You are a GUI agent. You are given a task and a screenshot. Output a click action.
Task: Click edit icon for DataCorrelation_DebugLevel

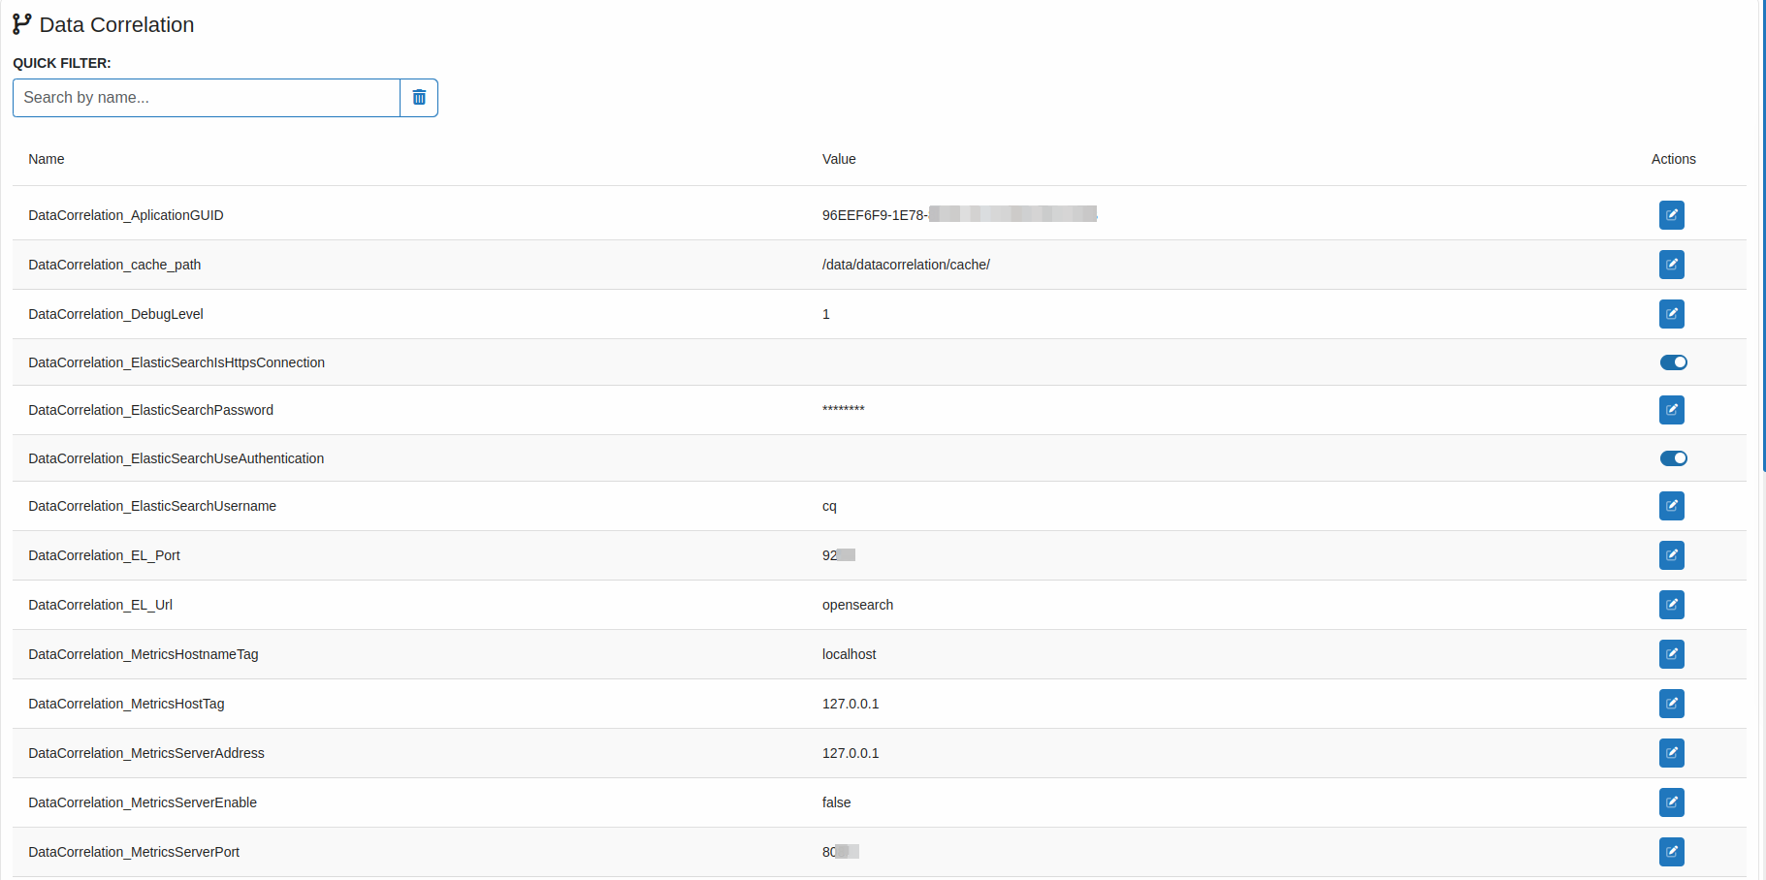pyautogui.click(x=1671, y=314)
